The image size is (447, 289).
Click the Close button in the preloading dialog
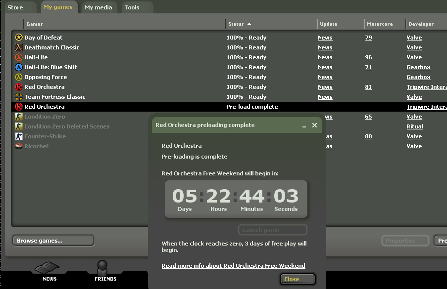pos(298,279)
